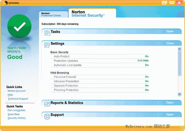The width and height of the screenshot is (185, 131).
Task: Click the maximize window icon
Action: pos(172,3)
